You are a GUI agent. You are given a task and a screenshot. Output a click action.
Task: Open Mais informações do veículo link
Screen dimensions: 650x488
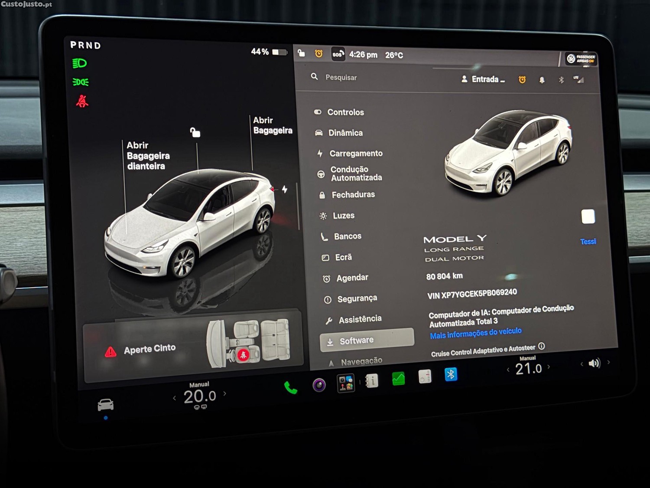[x=476, y=333]
